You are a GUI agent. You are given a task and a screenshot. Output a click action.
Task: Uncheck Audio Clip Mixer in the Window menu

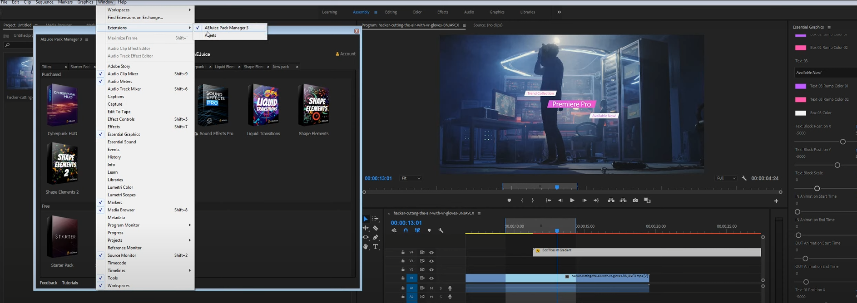[x=123, y=74]
